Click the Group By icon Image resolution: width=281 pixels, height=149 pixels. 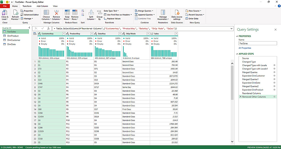pos(99,13)
